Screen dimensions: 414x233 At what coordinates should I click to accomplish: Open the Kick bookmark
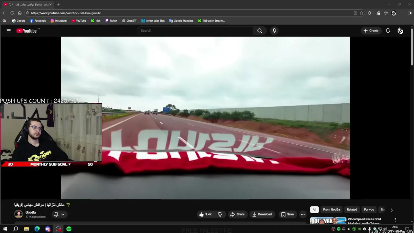(96, 21)
